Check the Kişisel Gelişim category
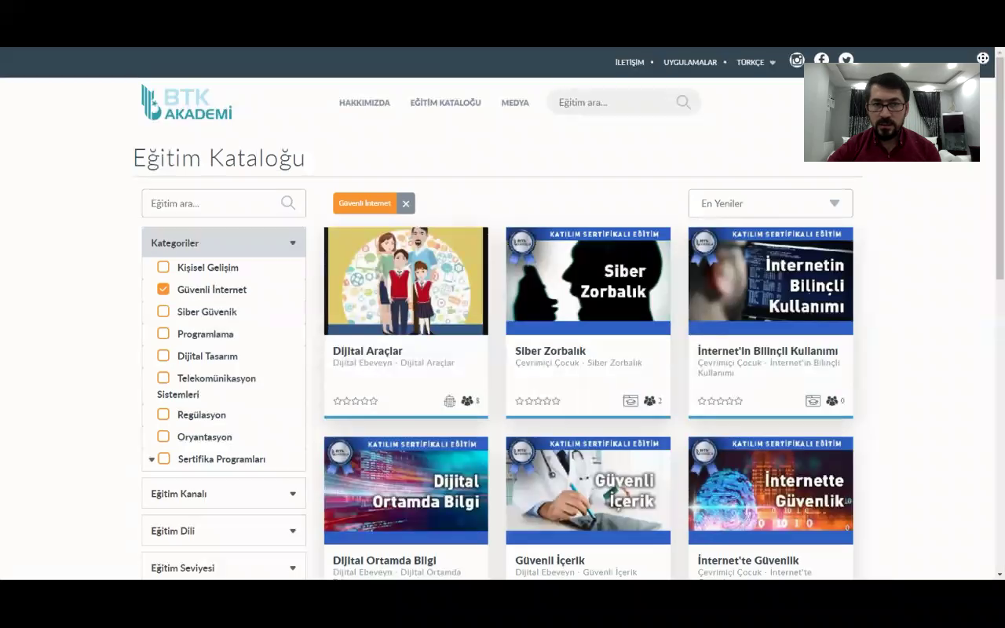 [163, 267]
